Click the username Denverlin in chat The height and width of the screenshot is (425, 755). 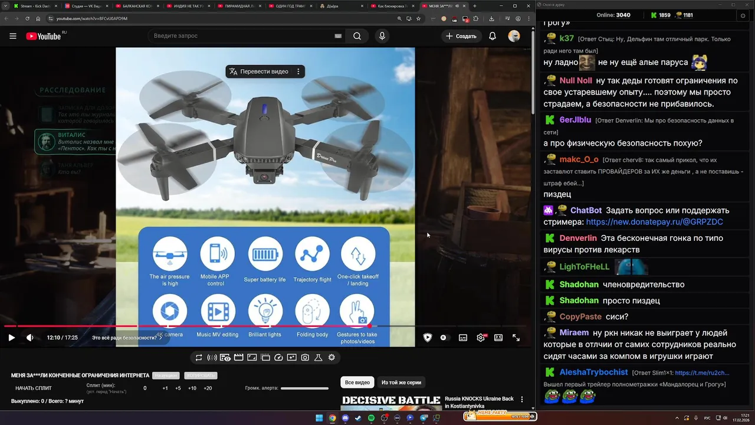pyautogui.click(x=578, y=238)
